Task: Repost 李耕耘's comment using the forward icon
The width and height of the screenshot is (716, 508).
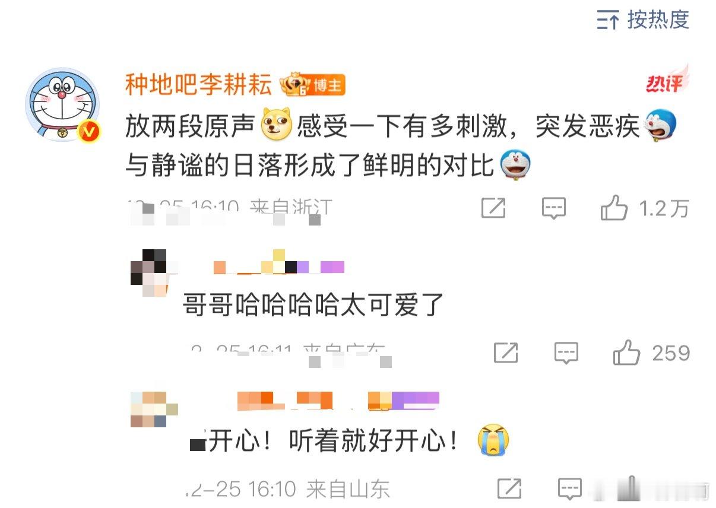Action: (493, 208)
